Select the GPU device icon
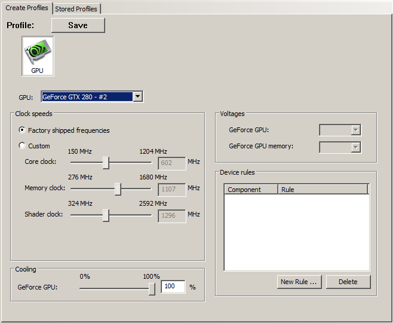 [x=38, y=56]
